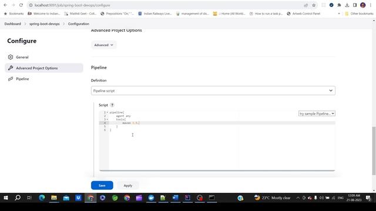Viewport: 376px width, 211px height.
Task: Open Artweb Control Panel bookmark
Action: 304,13
